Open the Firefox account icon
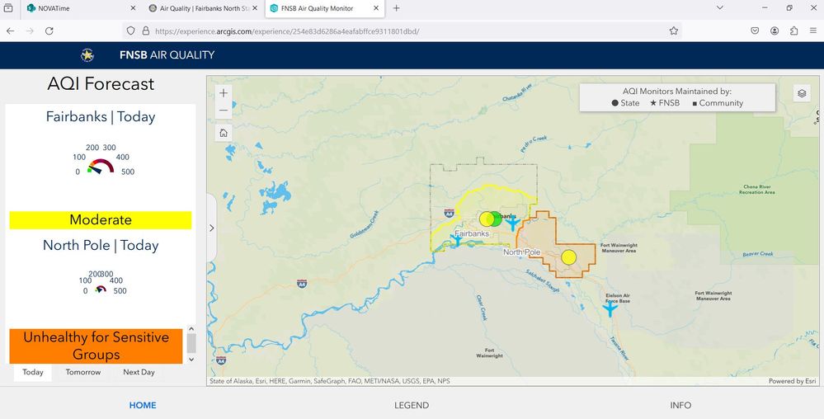 click(775, 31)
